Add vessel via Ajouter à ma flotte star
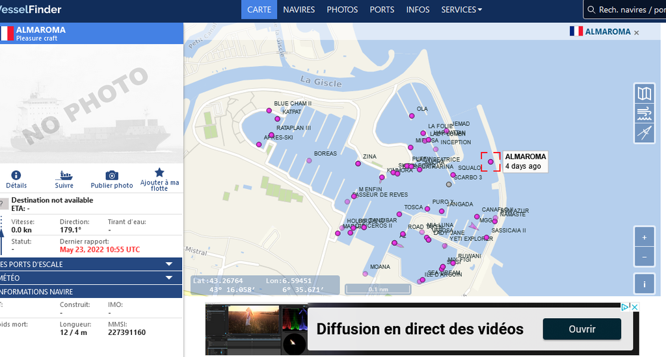This screenshot has height=357, width=666. pos(159,172)
